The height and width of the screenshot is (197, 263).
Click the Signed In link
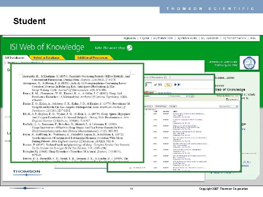[129, 38]
